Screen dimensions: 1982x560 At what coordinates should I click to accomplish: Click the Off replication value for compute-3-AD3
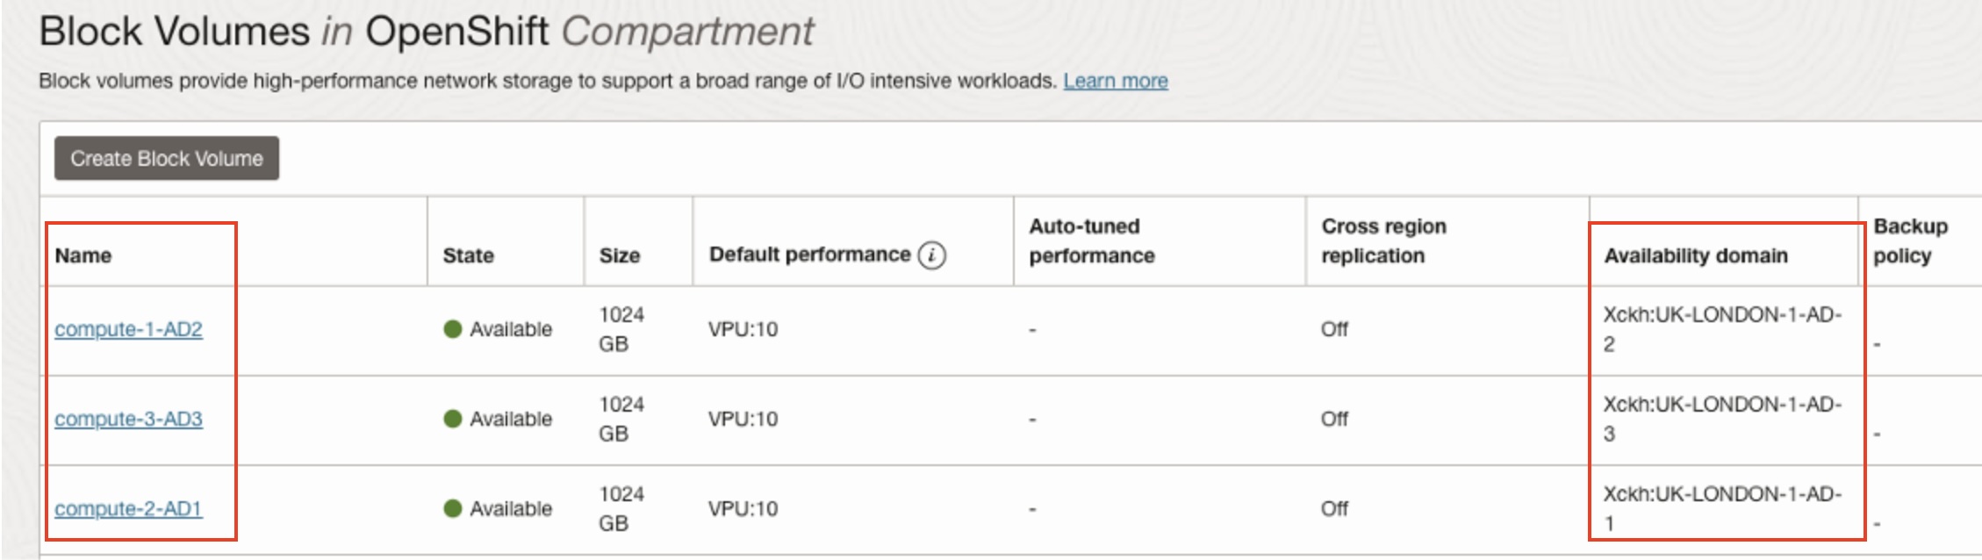1334,419
